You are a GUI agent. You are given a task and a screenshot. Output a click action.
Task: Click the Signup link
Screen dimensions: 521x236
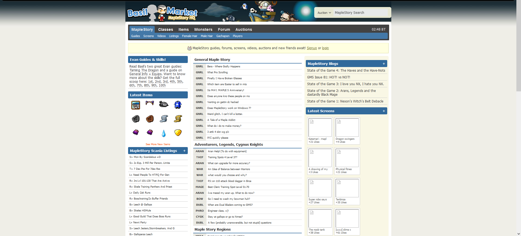point(312,48)
